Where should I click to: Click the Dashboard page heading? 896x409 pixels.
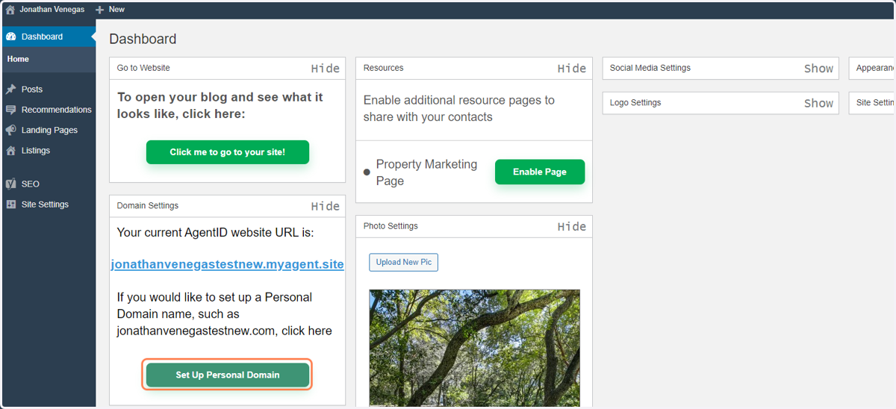[143, 39]
